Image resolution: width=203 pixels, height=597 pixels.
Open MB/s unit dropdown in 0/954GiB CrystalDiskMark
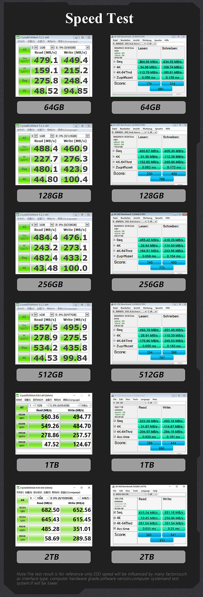(86, 405)
